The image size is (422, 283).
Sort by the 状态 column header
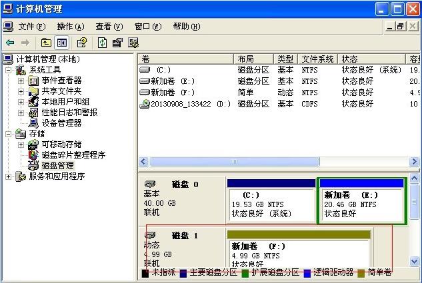click(x=372, y=59)
